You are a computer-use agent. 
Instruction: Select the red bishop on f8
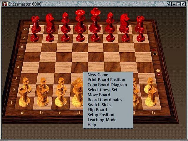pyautogui.click(x=110, y=23)
